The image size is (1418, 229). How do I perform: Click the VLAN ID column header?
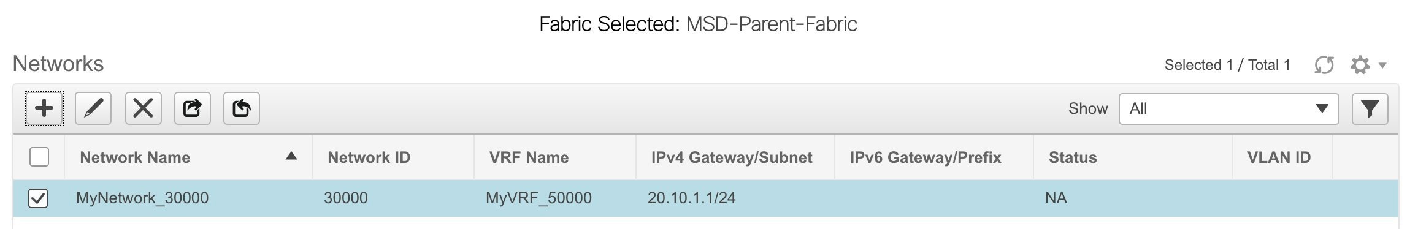click(1279, 157)
